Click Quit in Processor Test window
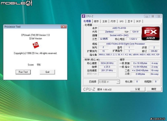 coord(47,72)
